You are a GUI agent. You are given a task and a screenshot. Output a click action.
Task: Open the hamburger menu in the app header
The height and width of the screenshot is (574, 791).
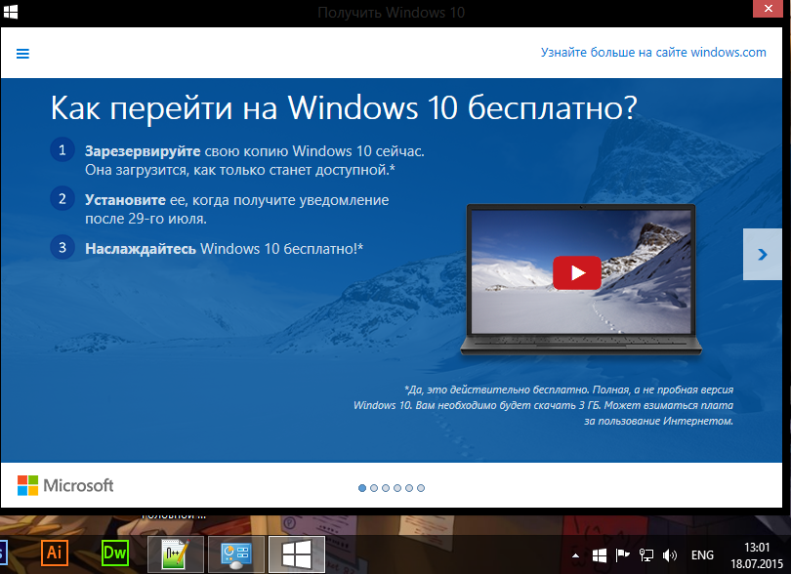(x=22, y=54)
